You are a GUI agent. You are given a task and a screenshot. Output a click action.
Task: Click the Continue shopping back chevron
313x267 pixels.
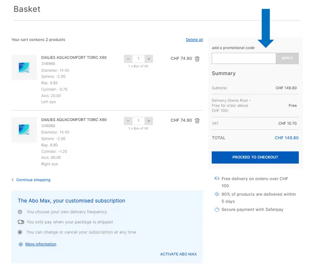click(x=13, y=180)
